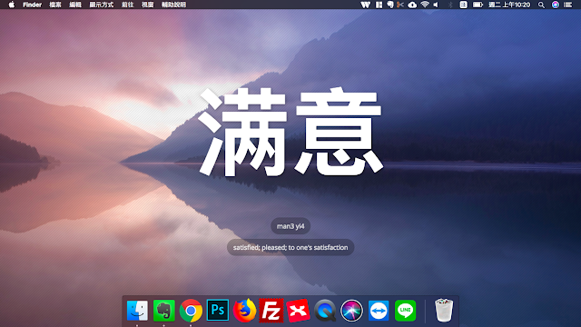Click the clock showing 週二 上午10:20
581x327 pixels.
pyautogui.click(x=509, y=5)
